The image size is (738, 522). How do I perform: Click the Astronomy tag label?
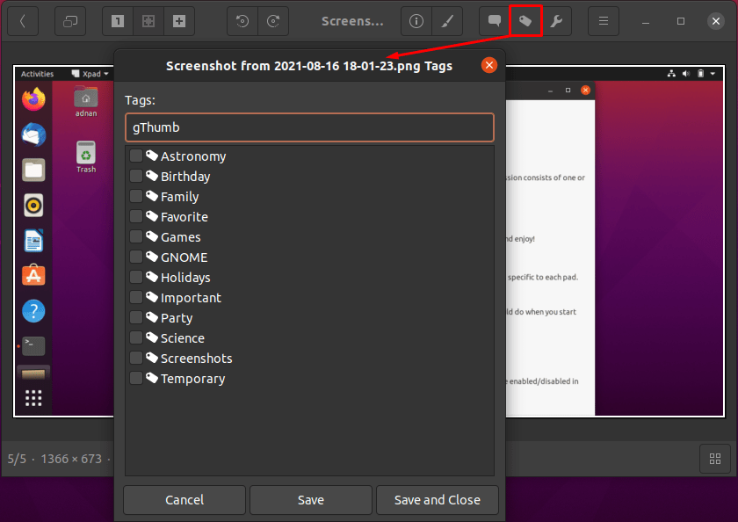pyautogui.click(x=193, y=156)
